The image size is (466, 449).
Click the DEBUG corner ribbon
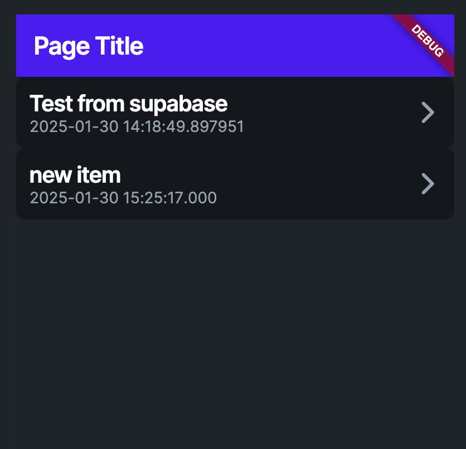click(428, 41)
